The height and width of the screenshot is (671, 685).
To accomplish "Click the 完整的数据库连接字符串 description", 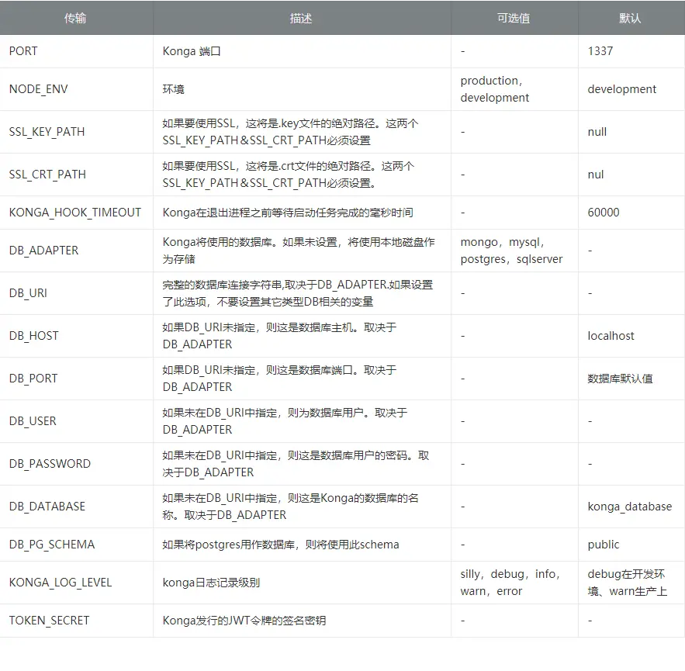I will 297,293.
